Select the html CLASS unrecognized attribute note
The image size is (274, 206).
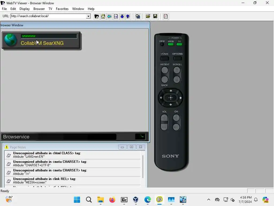coord(72,155)
